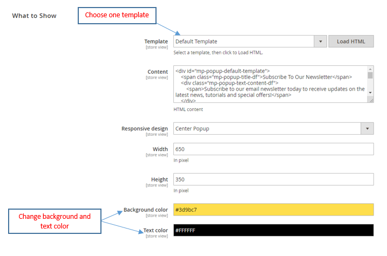This screenshot has height=256, width=387.
Task: Click the 'HTML content' helper text
Action: coord(188,109)
